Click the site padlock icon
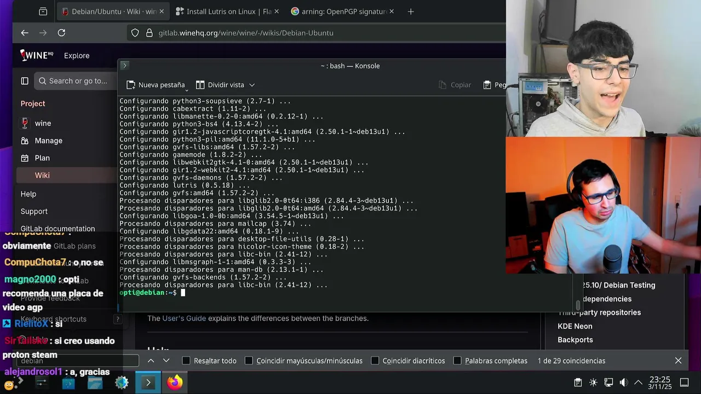The height and width of the screenshot is (394, 701). pyautogui.click(x=149, y=33)
